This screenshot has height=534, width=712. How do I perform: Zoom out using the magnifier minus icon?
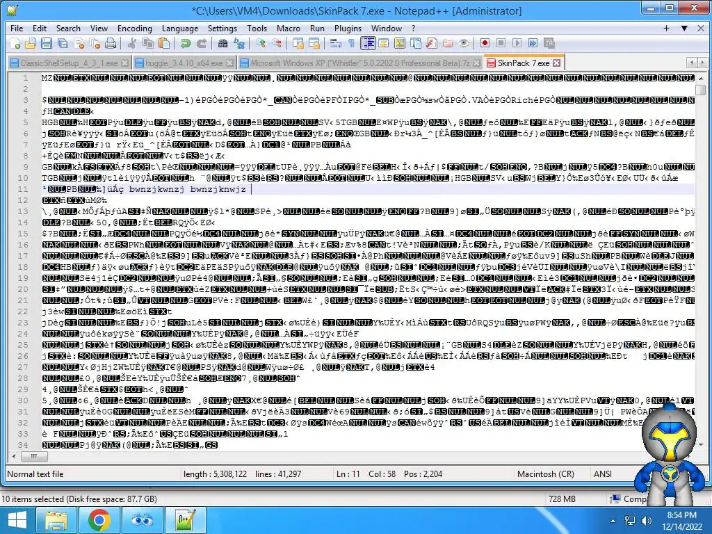coord(277,43)
